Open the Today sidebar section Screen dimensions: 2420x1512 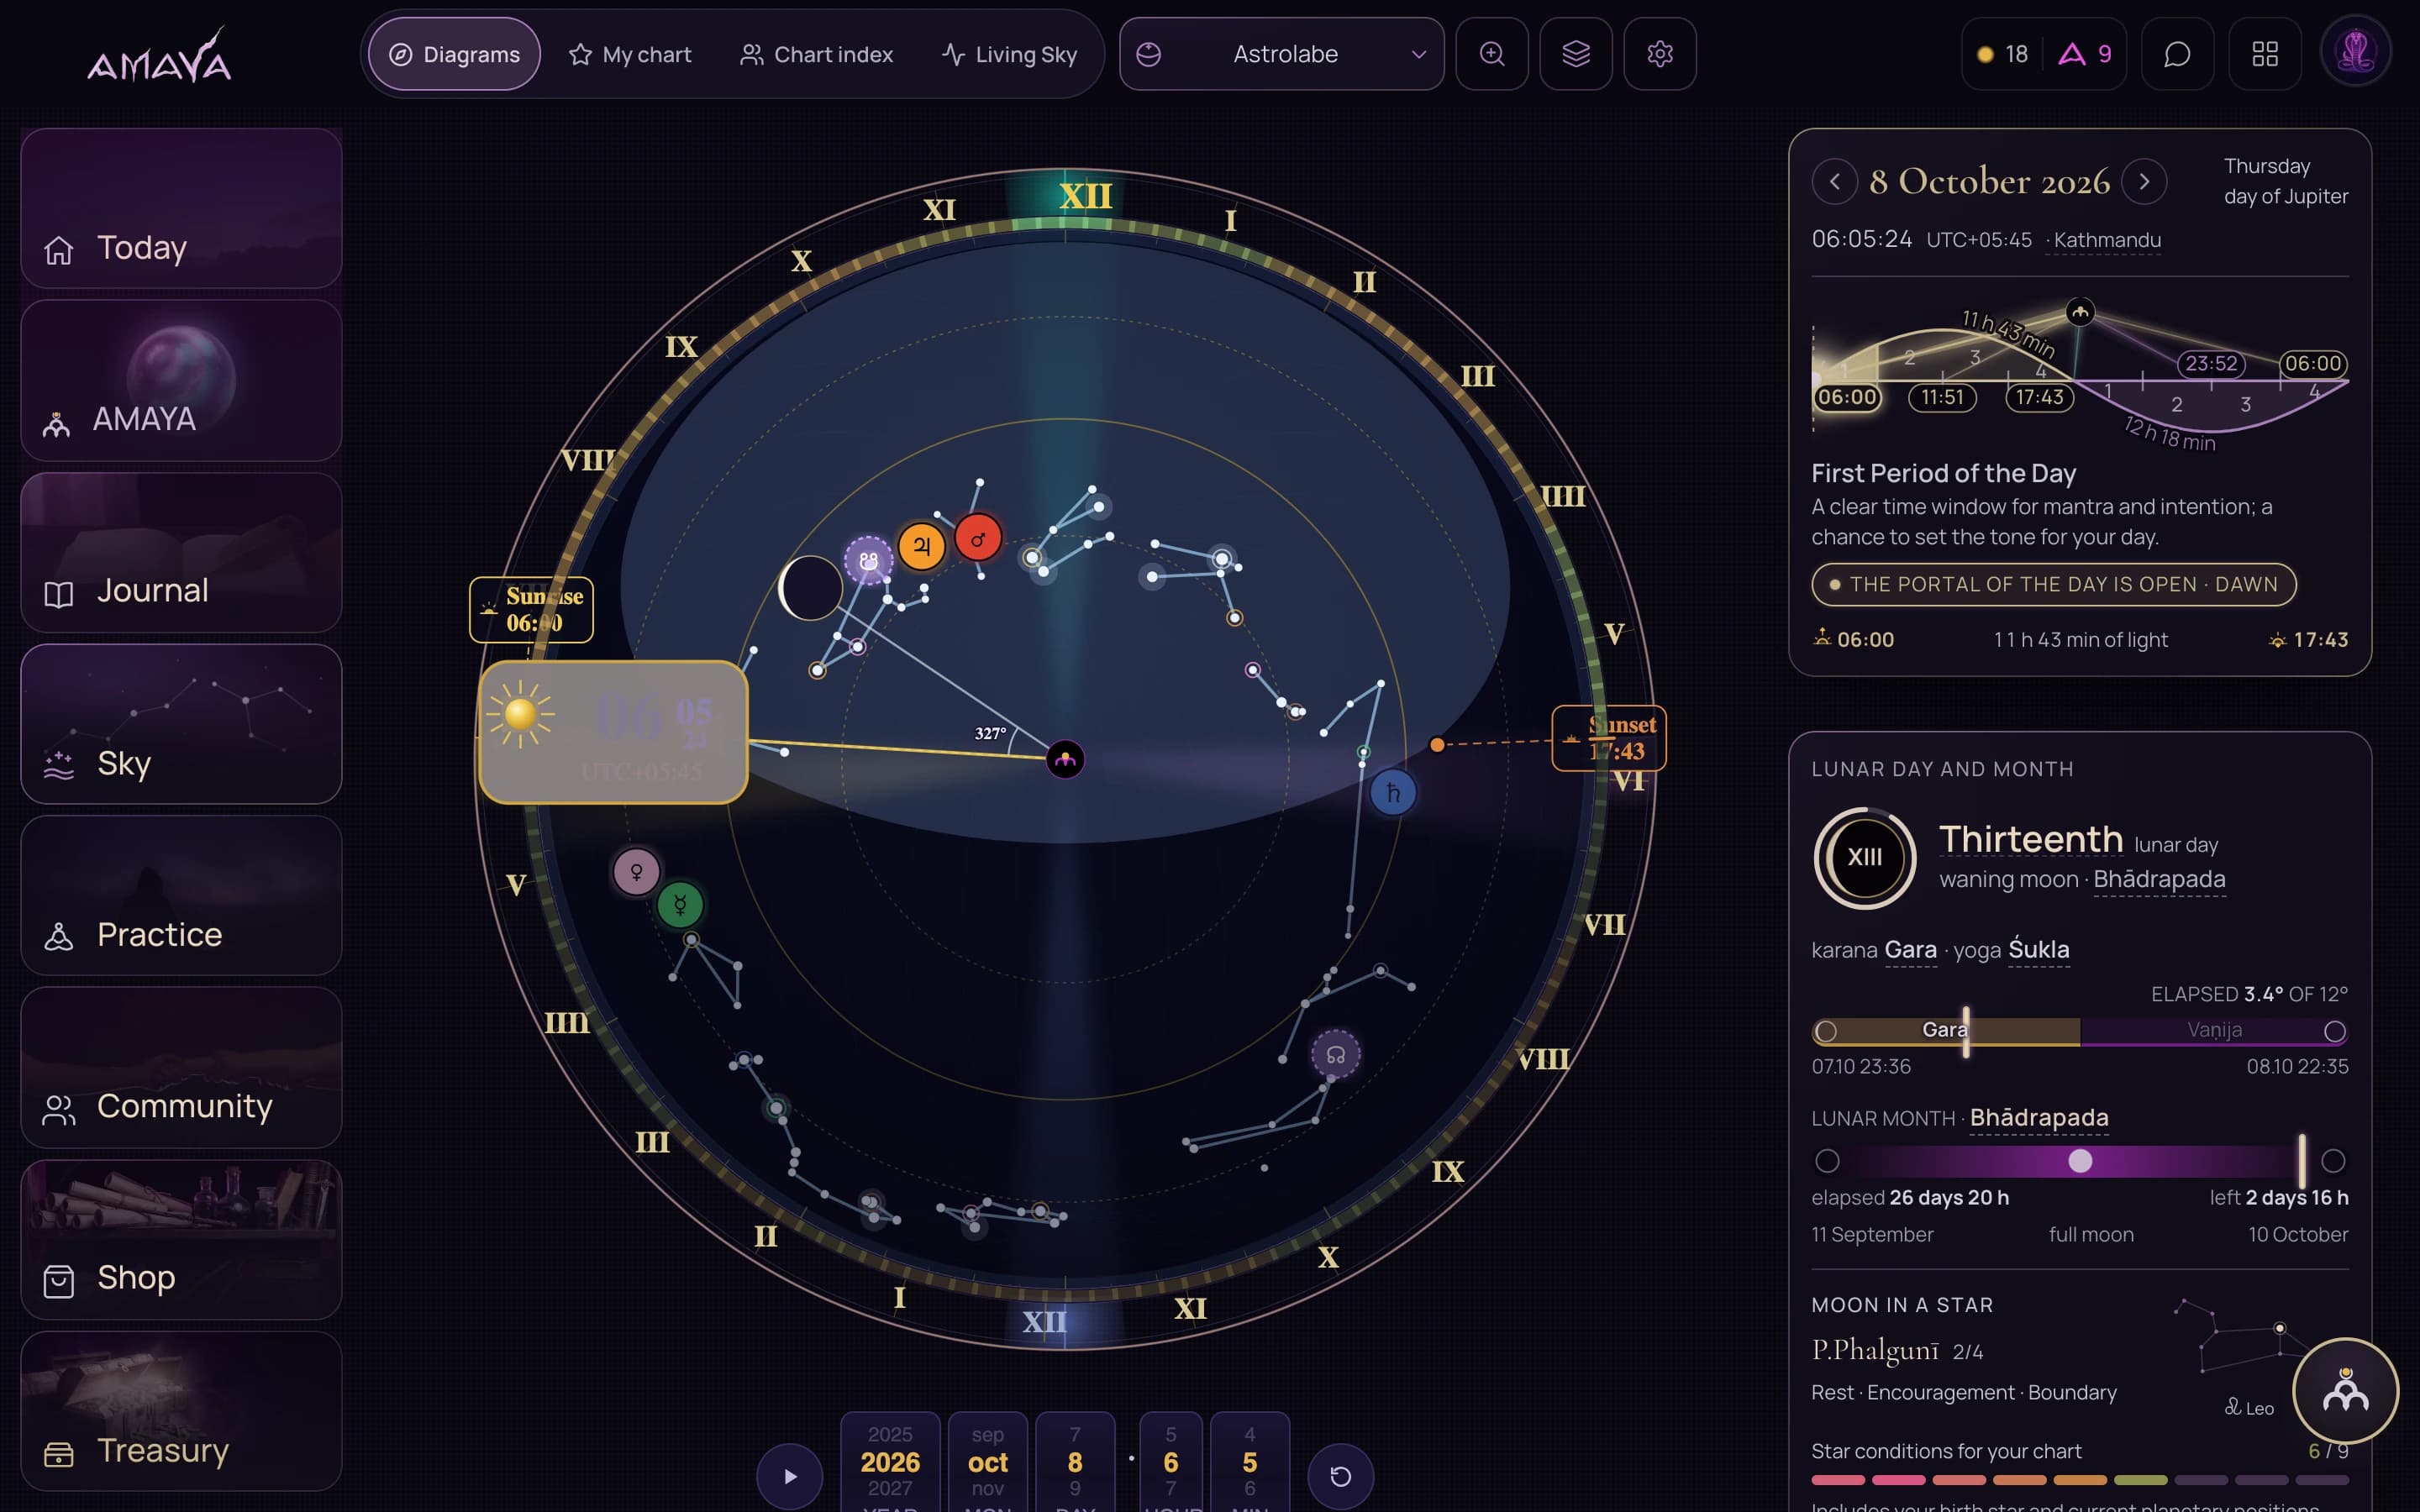point(181,208)
